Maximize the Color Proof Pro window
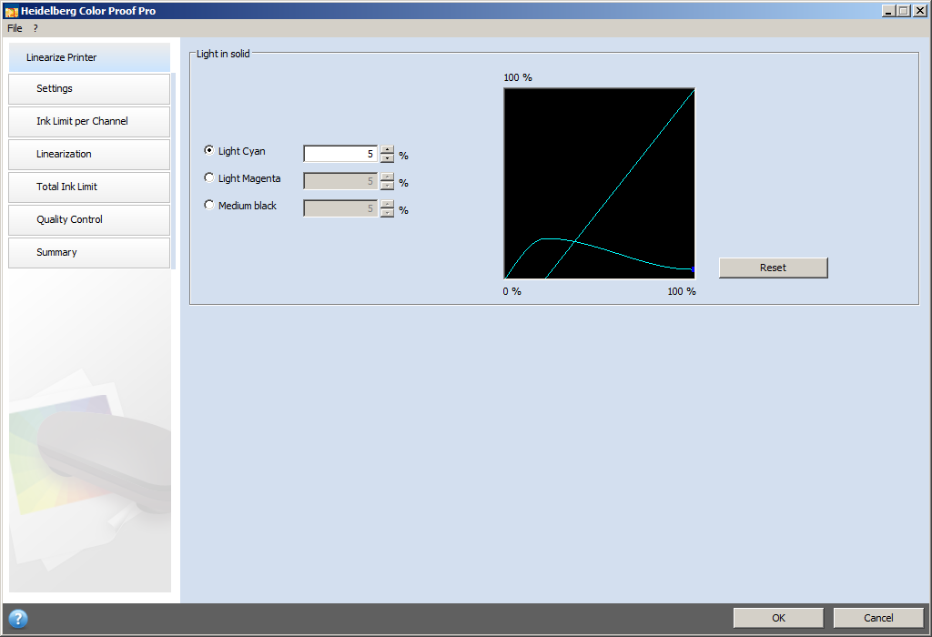932x637 pixels. pyautogui.click(x=904, y=11)
